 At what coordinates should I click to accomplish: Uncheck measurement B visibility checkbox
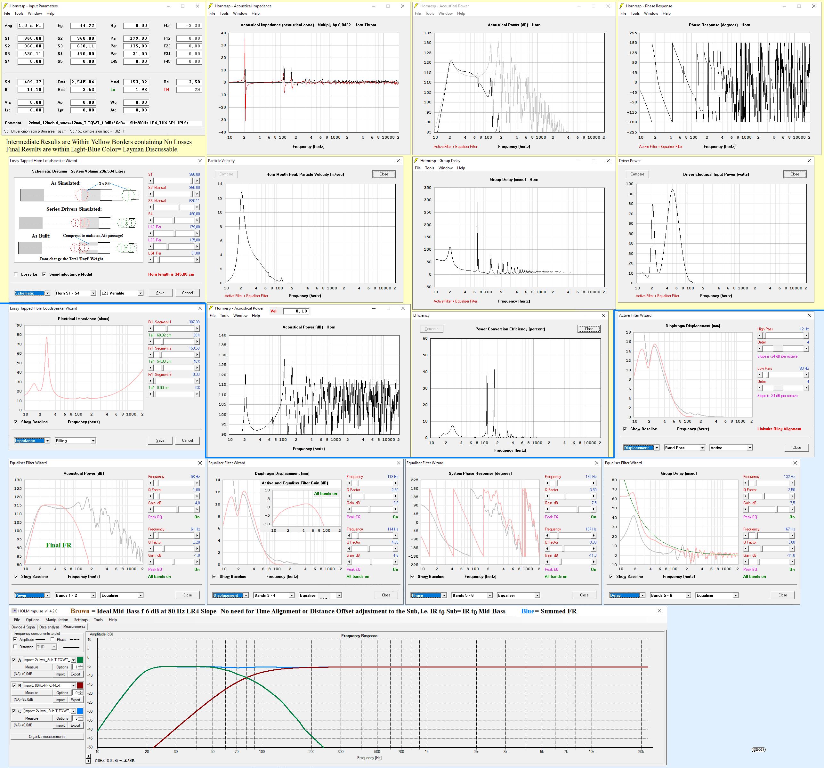pos(14,685)
